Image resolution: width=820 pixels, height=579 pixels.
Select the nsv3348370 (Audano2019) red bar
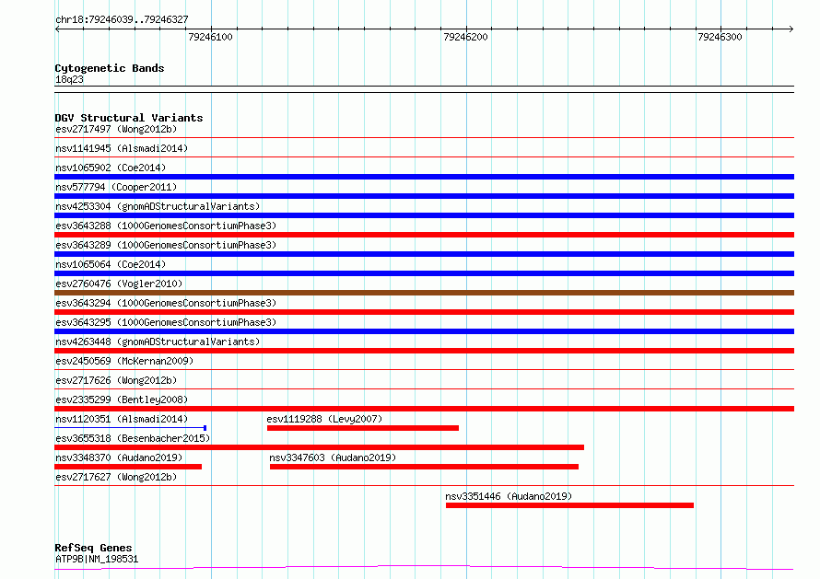point(128,467)
